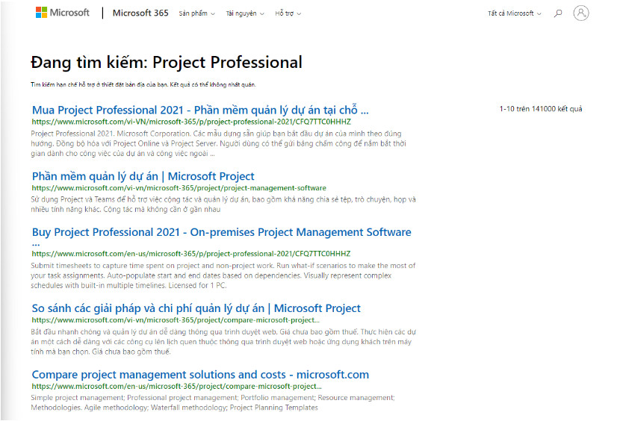Open the Tất cả Microsoft dropdown
The width and height of the screenshot is (620, 421).
pyautogui.click(x=514, y=13)
